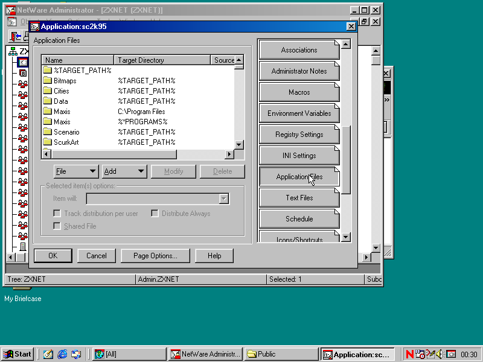The width and height of the screenshot is (483, 362).
Task: Click the file list horizontal scrollbar thumb
Action: [114, 154]
